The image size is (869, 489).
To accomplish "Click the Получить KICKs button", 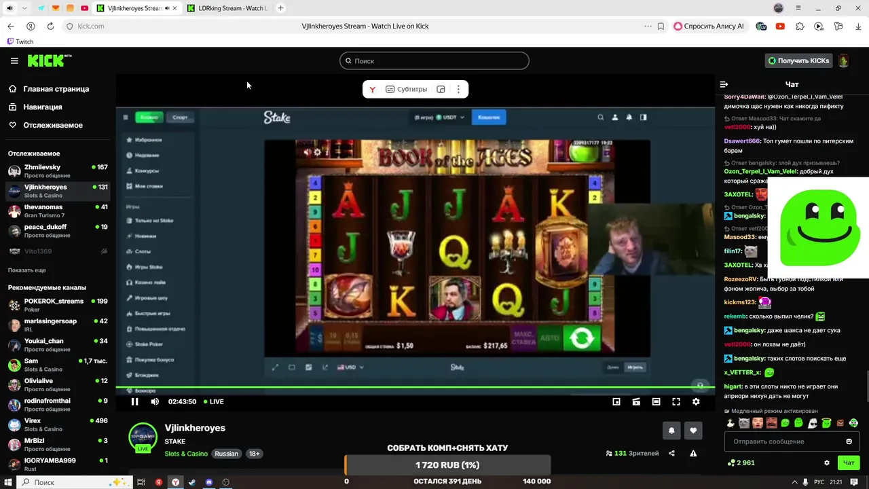I will (798, 60).
